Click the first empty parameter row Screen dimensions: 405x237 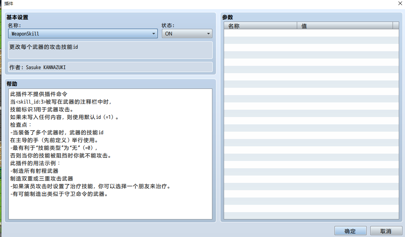(x=311, y=33)
